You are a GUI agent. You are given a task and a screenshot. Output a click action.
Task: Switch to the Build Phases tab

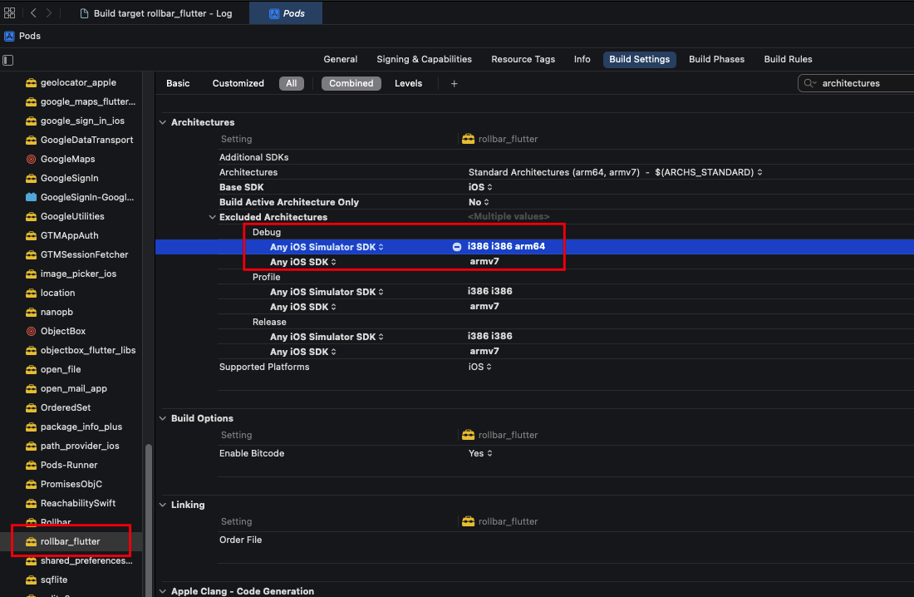tap(716, 59)
